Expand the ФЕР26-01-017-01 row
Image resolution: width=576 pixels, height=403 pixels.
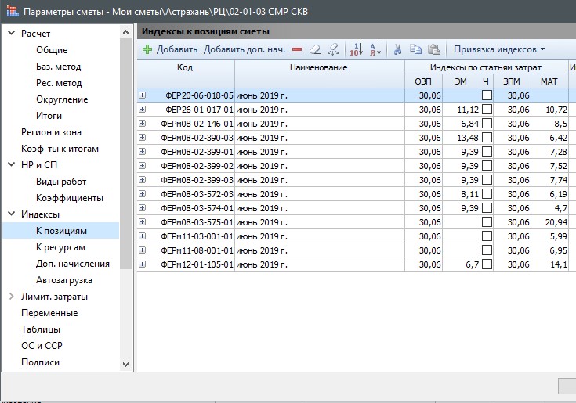[143, 110]
